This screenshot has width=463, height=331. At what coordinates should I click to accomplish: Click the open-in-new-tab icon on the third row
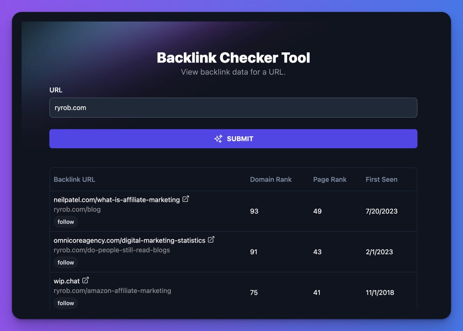[85, 280]
